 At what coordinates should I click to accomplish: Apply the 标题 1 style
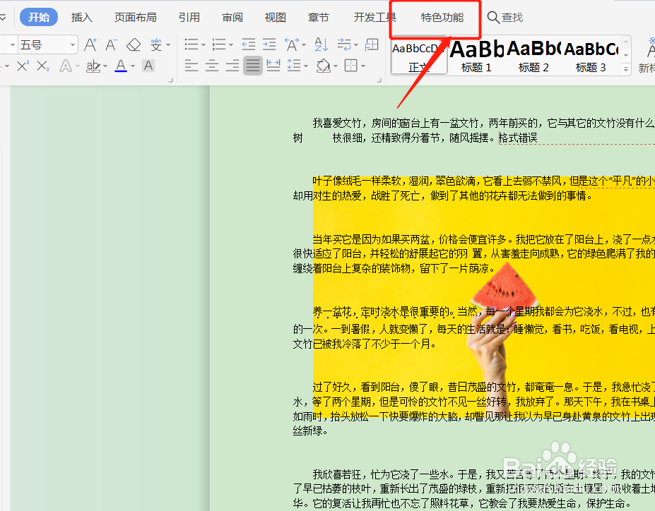[x=476, y=56]
